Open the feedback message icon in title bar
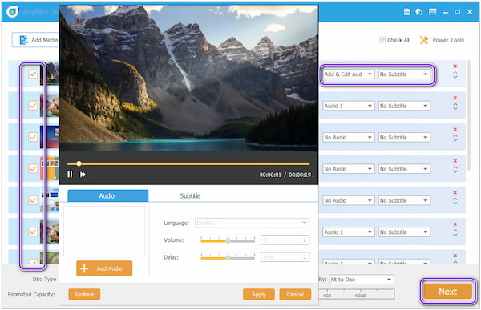 (x=433, y=12)
